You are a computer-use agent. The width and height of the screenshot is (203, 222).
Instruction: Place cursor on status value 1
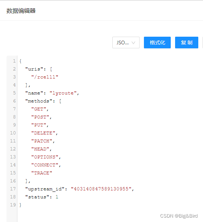tap(57, 197)
